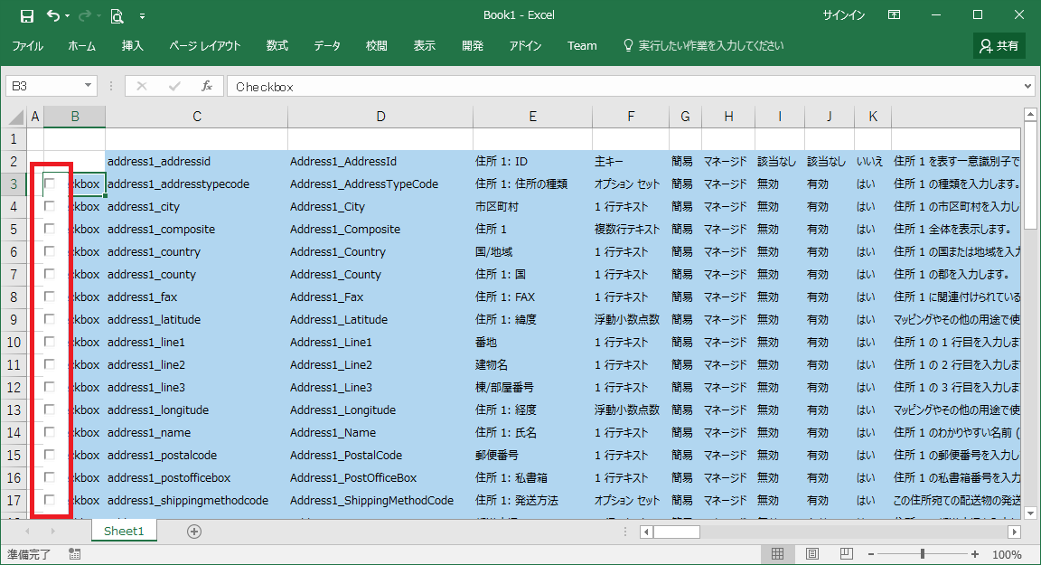The image size is (1041, 565).
Task: Select column C header
Action: coord(196,117)
